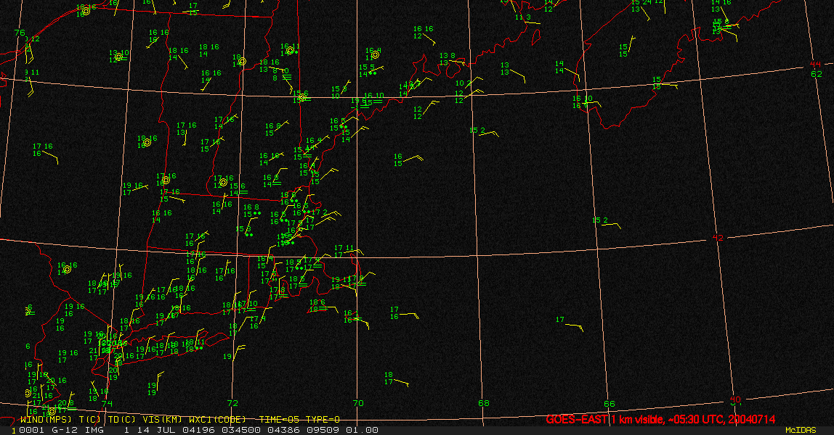
Task: Click the JUL date text in status bar
Action: pyautogui.click(x=166, y=430)
